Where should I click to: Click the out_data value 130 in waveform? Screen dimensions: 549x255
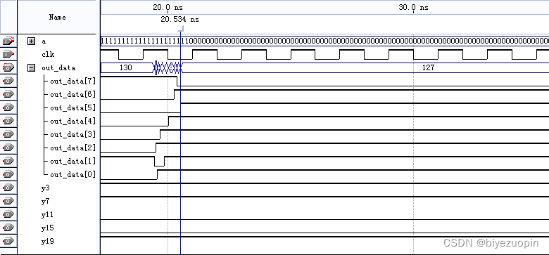click(126, 67)
